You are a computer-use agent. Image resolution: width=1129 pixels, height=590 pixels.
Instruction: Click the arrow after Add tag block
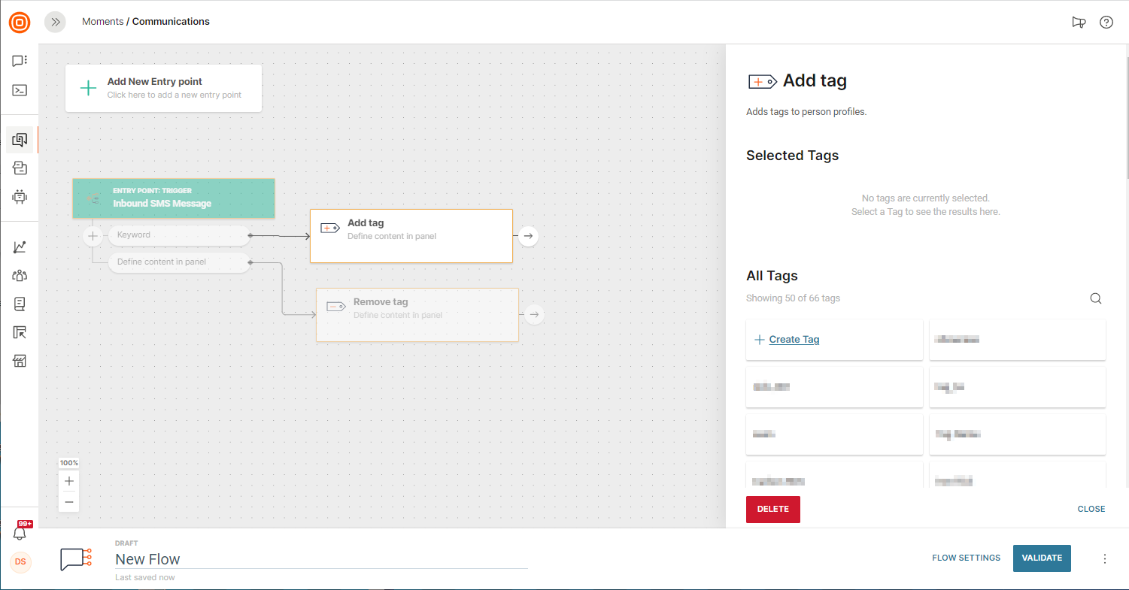click(528, 236)
